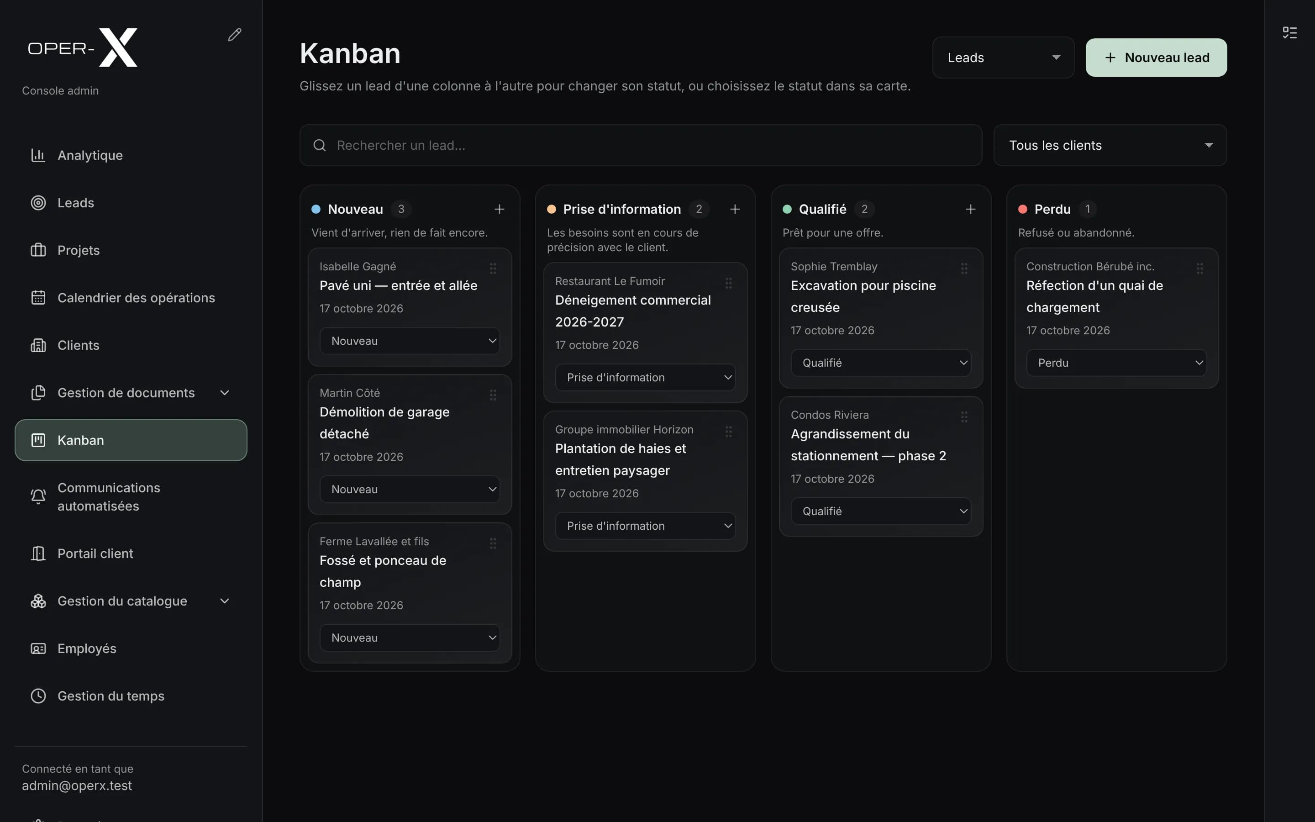1315x822 pixels.
Task: Open status dropdown on Agrandissement du stationnement card
Action: (x=881, y=511)
